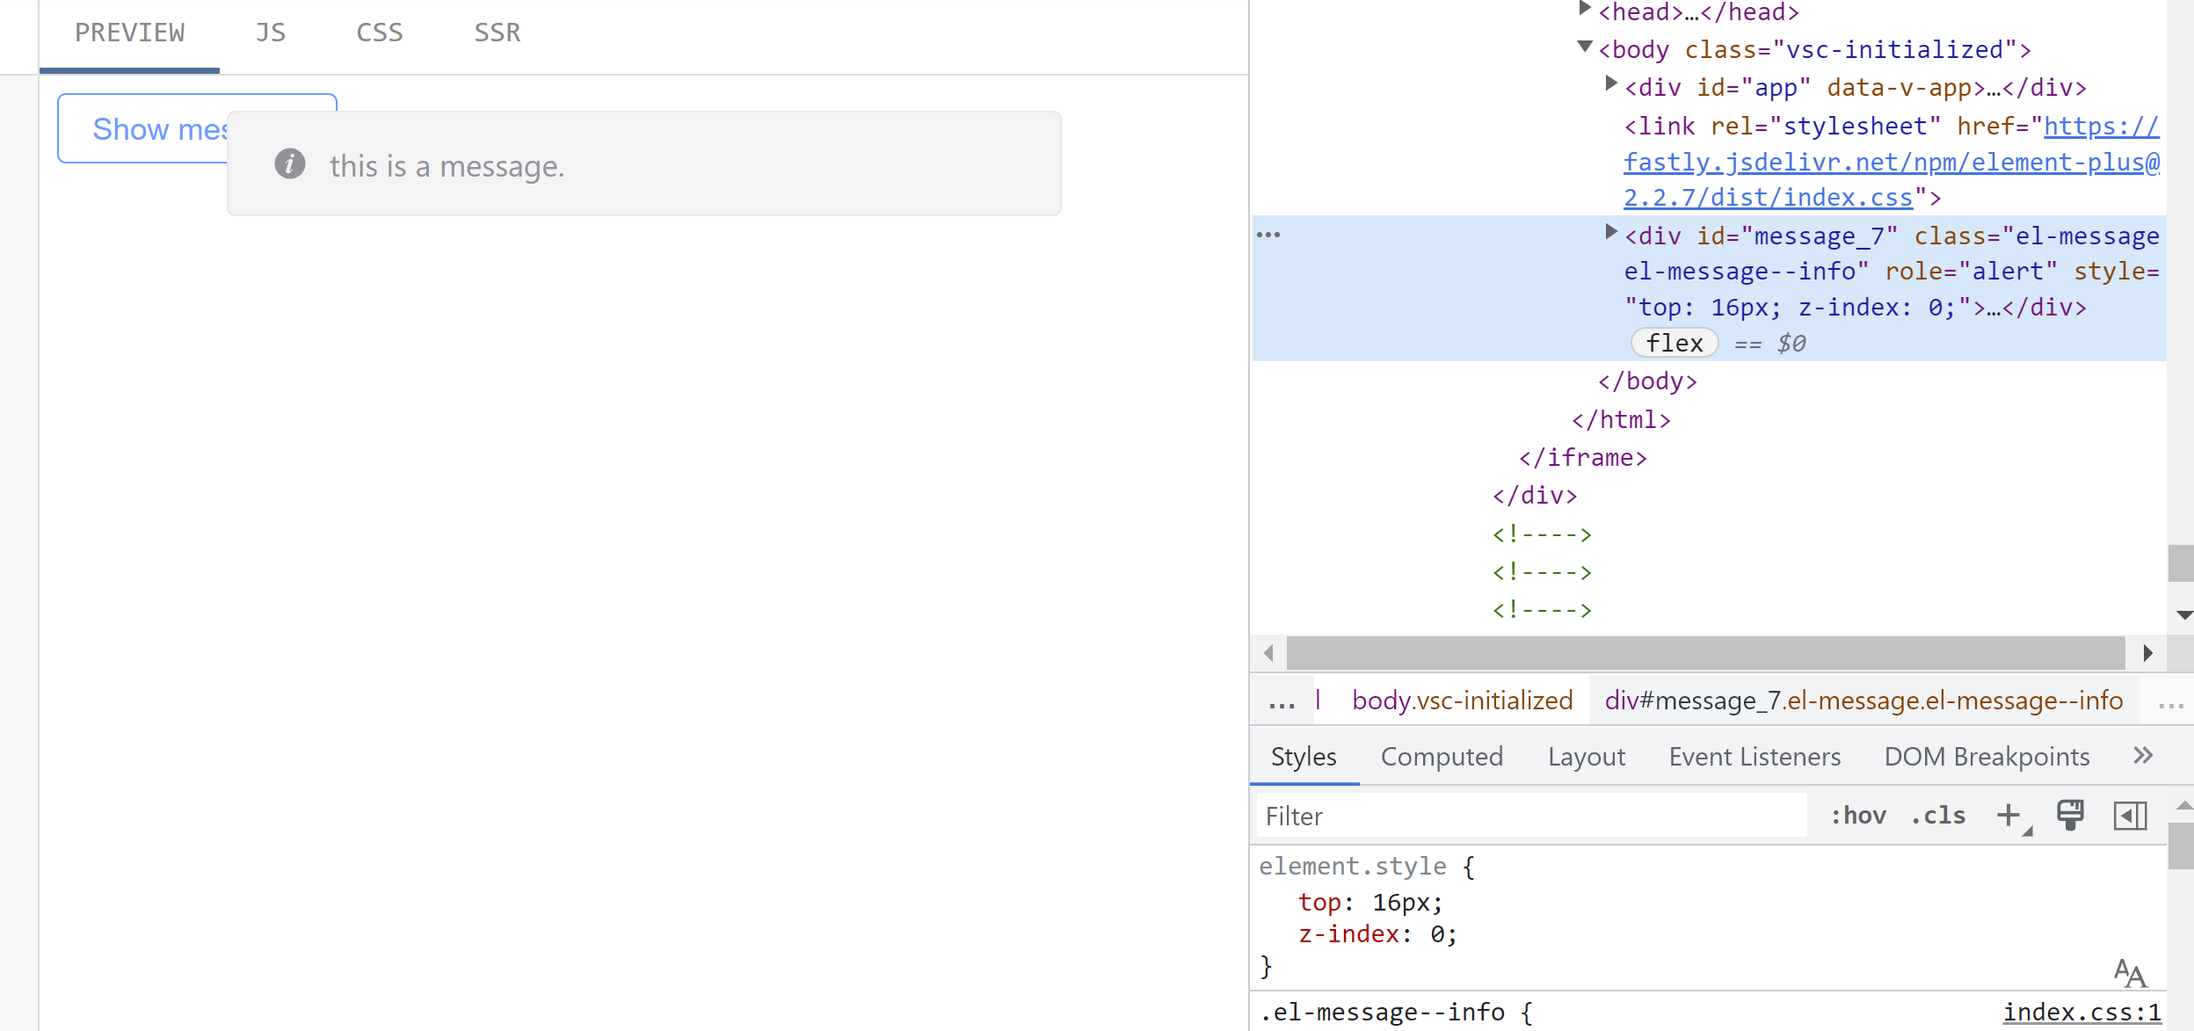The width and height of the screenshot is (2194, 1031).
Task: Toggle the computed styles sidebar icon
Action: [x=2130, y=815]
